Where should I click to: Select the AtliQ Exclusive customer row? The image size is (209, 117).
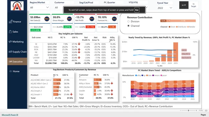point(86,87)
